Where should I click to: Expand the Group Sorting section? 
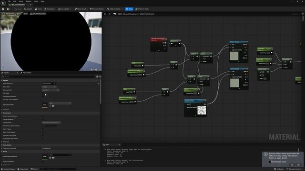click(x=2, y=145)
